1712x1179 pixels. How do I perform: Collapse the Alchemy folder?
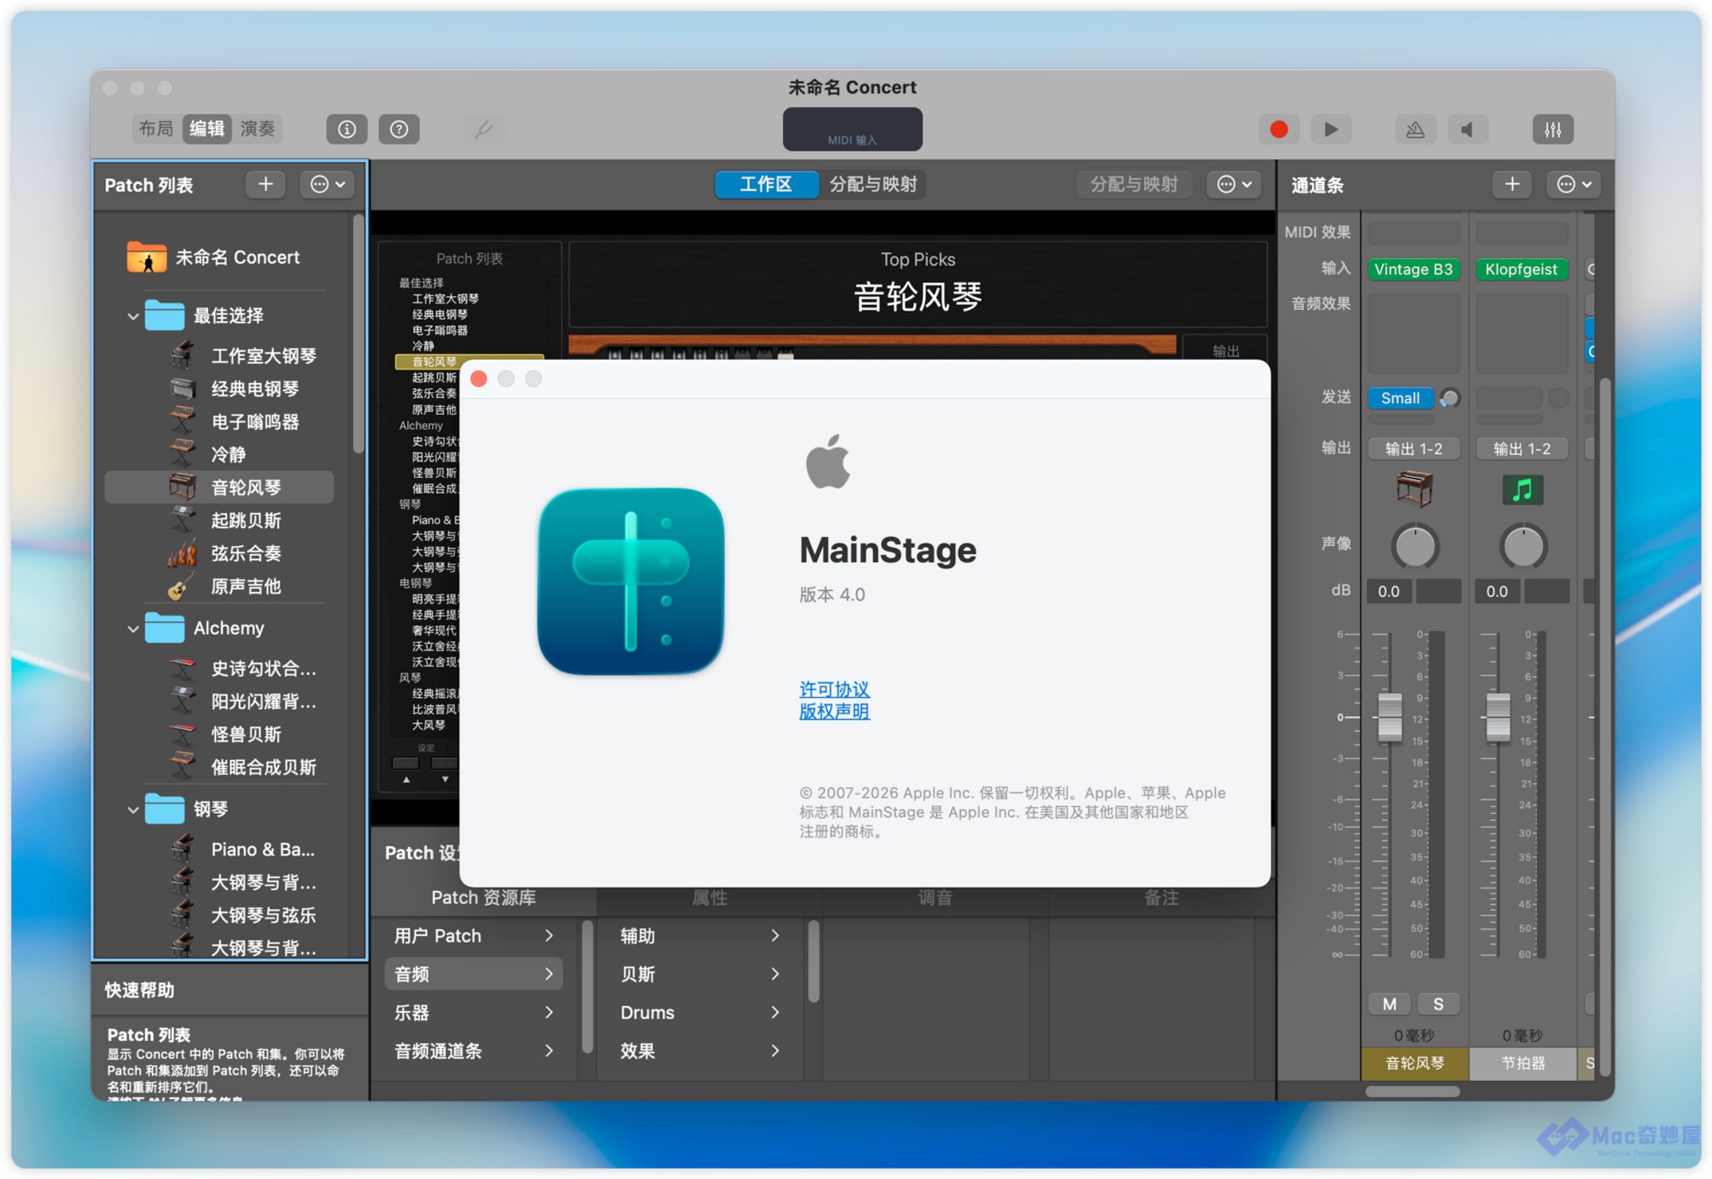(x=133, y=629)
